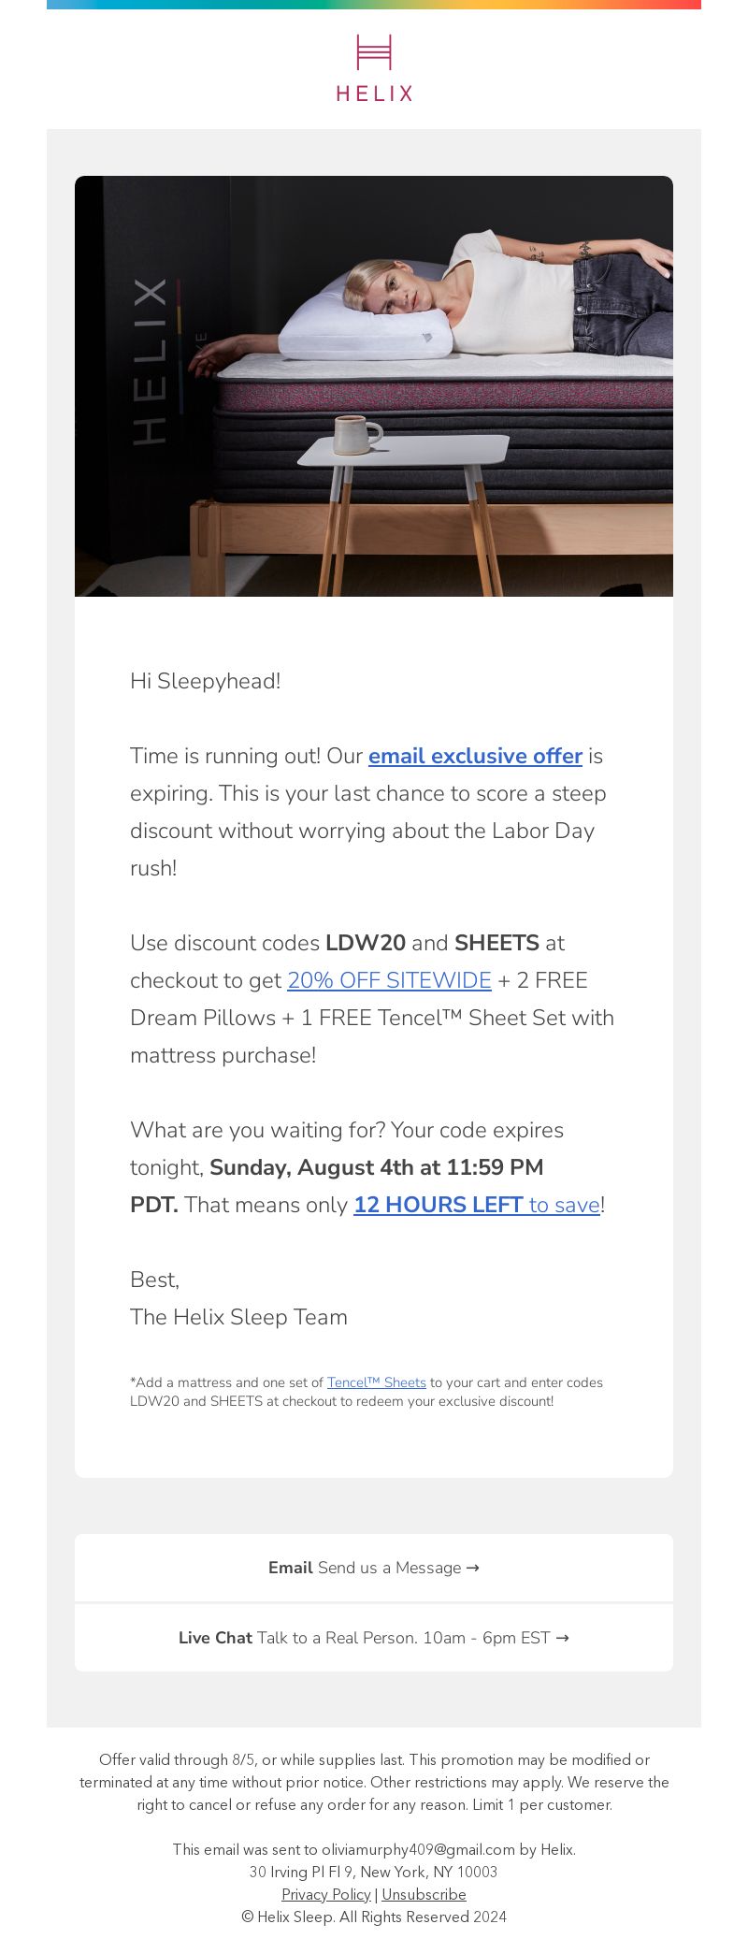Click the coffee mug on the side table

tap(358, 434)
